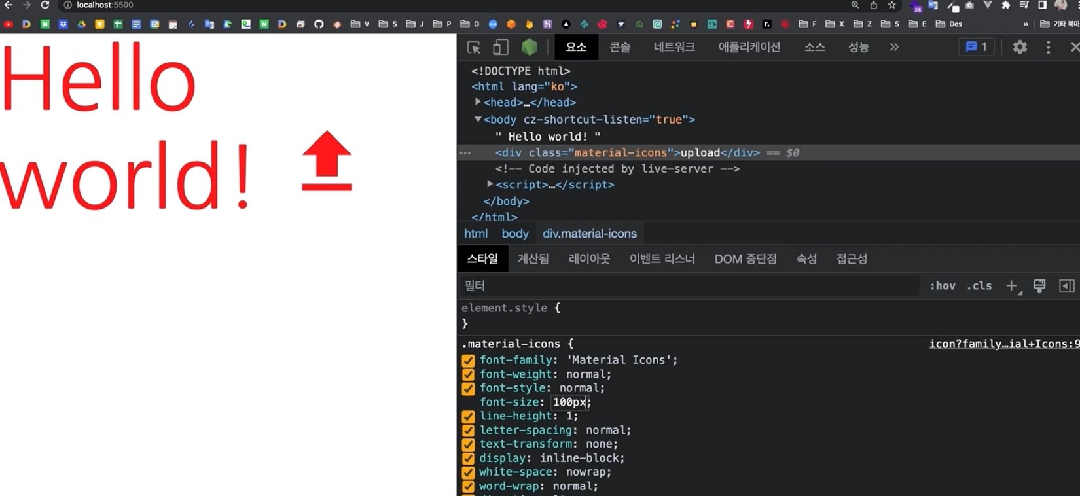1080x496 pixels.
Task: Click the .material-icons selector text
Action: 511,344
